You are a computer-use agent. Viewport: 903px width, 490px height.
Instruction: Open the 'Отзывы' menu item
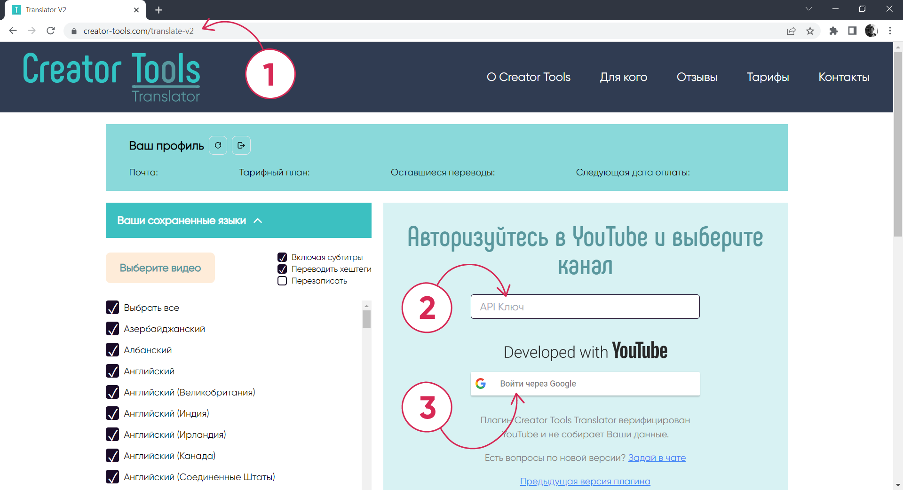[x=697, y=77]
